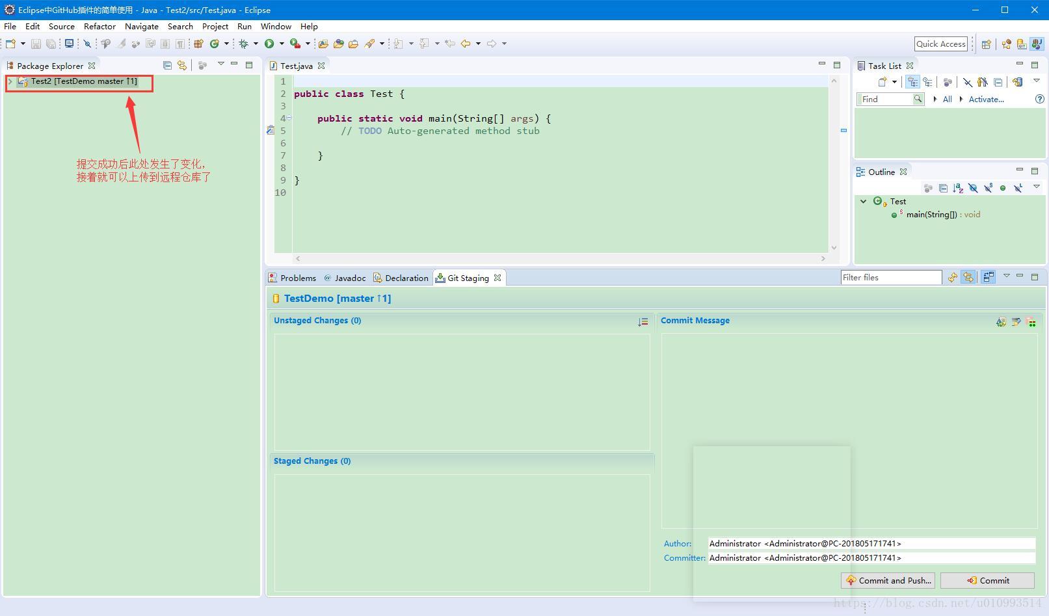Click the Save toolbar icon
Image resolution: width=1049 pixels, height=616 pixels.
pos(36,44)
